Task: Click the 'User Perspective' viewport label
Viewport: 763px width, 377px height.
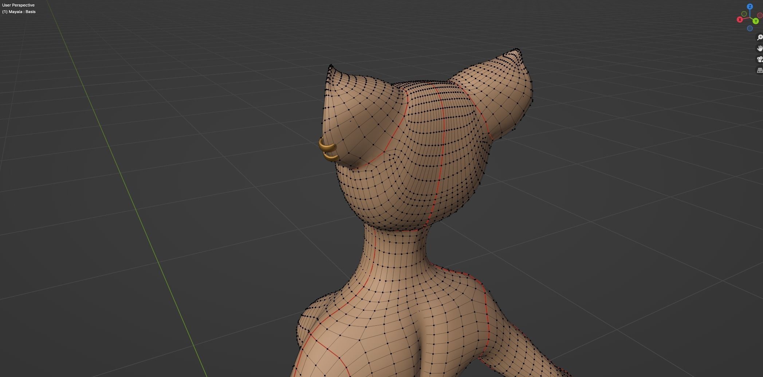Action: (18, 5)
